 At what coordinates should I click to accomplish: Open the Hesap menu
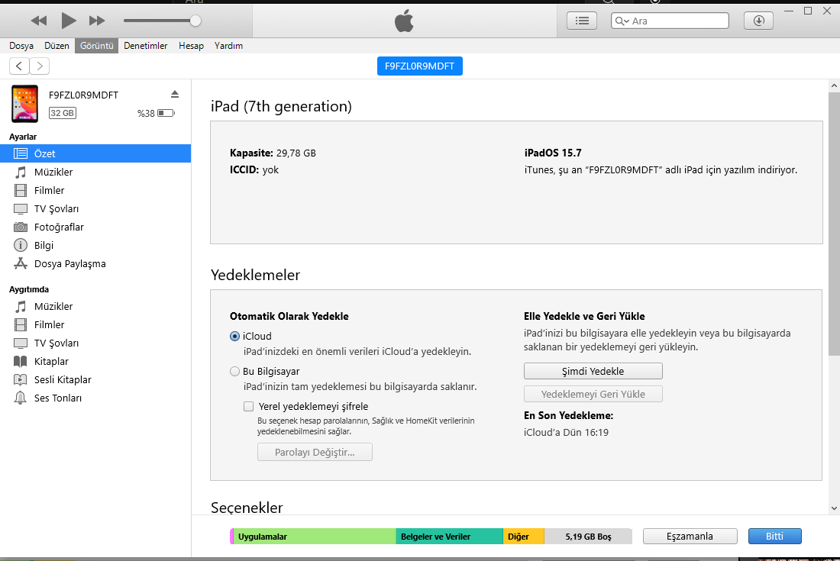tap(191, 46)
